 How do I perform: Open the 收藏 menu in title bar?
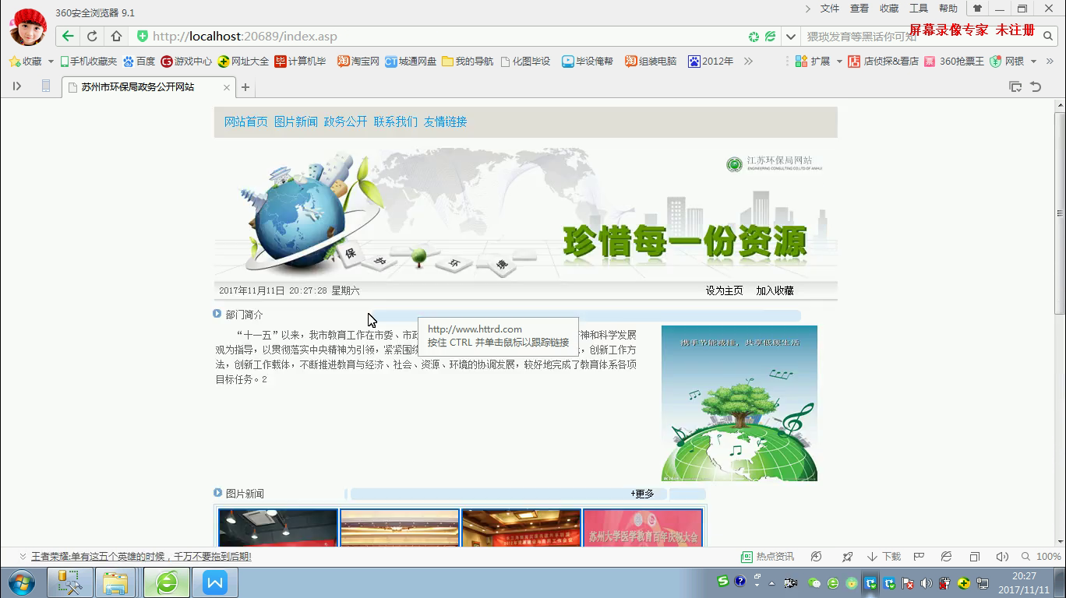click(x=889, y=9)
